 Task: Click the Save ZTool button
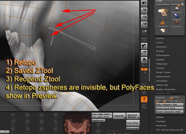point(133,123)
